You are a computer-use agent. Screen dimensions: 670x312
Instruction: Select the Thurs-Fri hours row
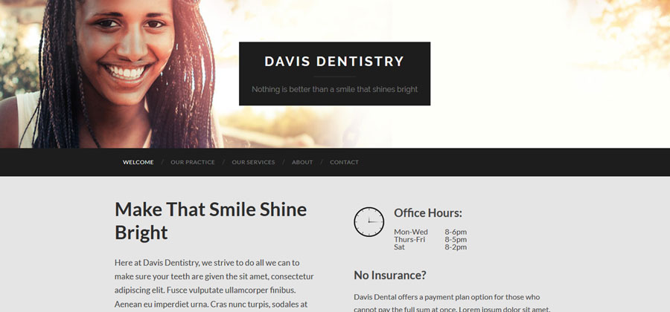430,239
